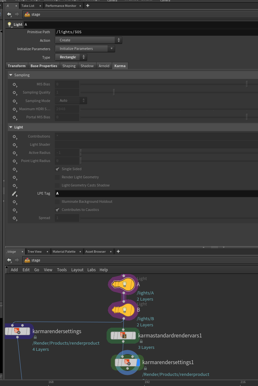Viewport: 258px width, 386px height.
Task: Open the Material Palette tab
Action: point(64,252)
